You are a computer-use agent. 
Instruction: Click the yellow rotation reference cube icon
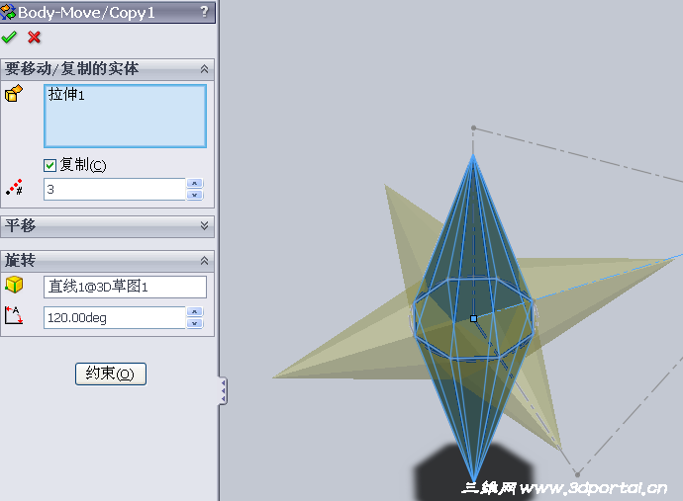tap(14, 285)
